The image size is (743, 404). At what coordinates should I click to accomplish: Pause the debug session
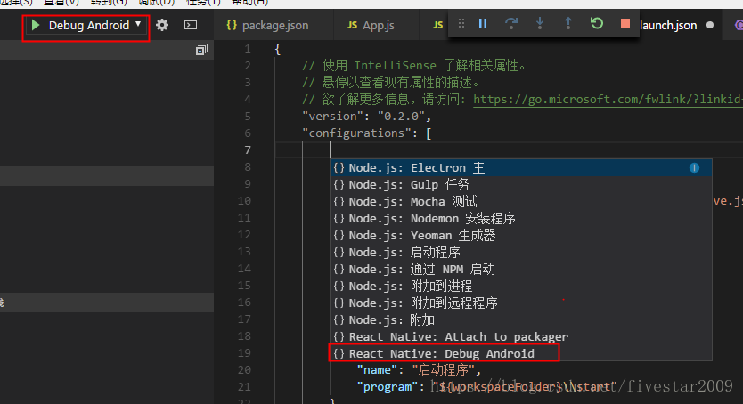pos(483,23)
